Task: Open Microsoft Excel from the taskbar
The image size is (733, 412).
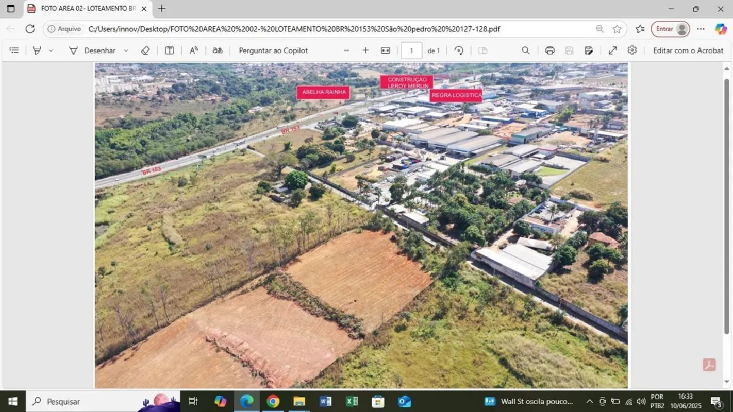Action: point(352,401)
